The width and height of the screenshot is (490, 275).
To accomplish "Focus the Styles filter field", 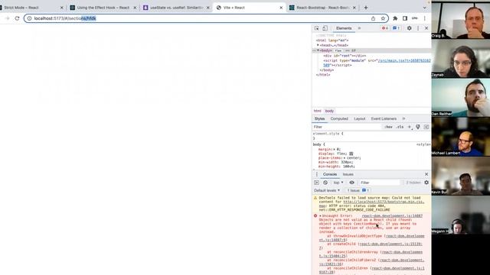I will (x=347, y=128).
